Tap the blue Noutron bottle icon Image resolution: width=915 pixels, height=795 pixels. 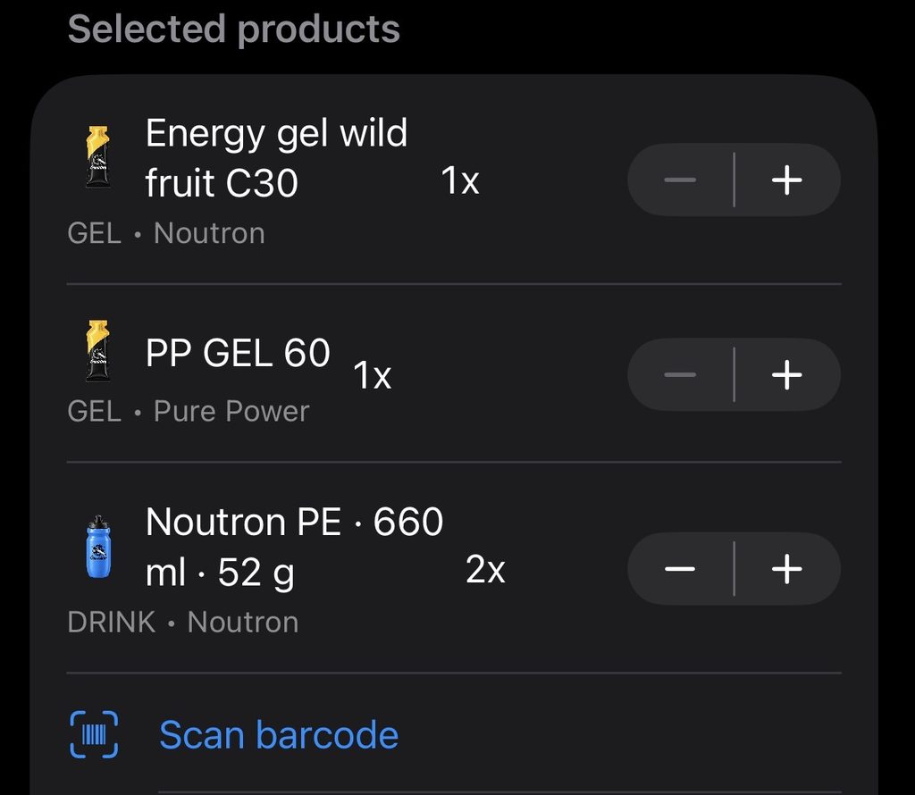pyautogui.click(x=98, y=547)
